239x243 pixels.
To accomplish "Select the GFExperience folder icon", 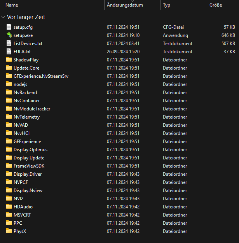I will click(x=9, y=142).
